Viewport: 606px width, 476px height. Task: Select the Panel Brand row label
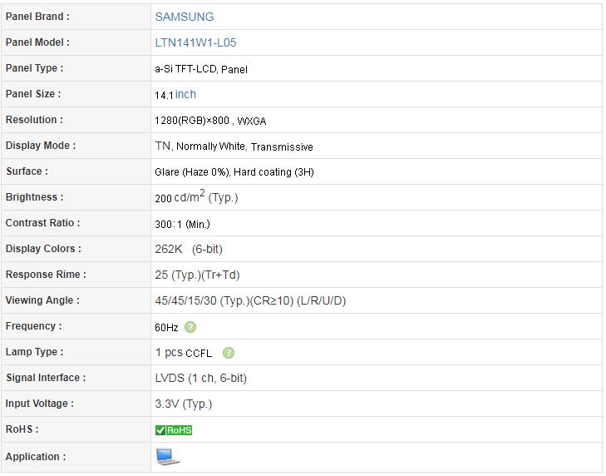coord(37,17)
